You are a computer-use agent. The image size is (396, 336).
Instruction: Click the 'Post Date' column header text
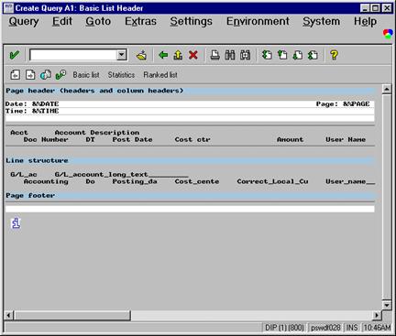132,139
